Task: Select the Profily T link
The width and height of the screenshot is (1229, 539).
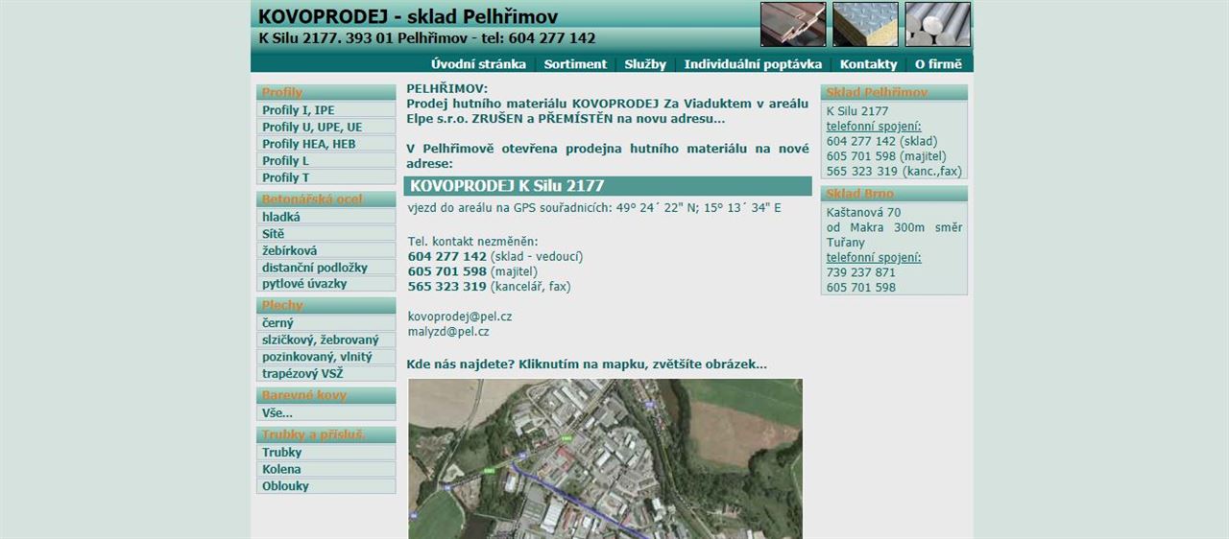Action: (325, 177)
